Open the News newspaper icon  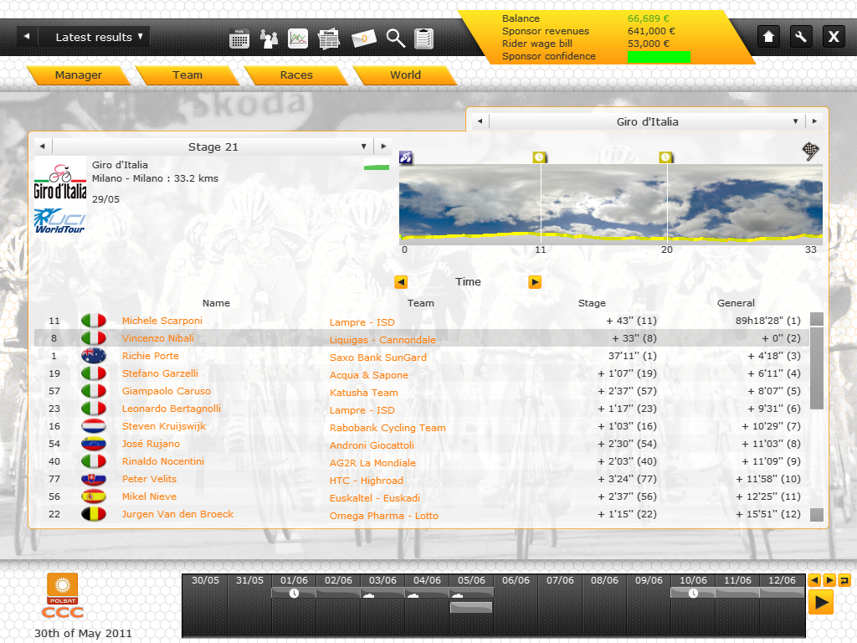click(329, 39)
